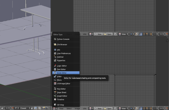Open Graph Editor from the list
Image resolution: width=169 pixels, height=110 pixels.
(x=66, y=96)
